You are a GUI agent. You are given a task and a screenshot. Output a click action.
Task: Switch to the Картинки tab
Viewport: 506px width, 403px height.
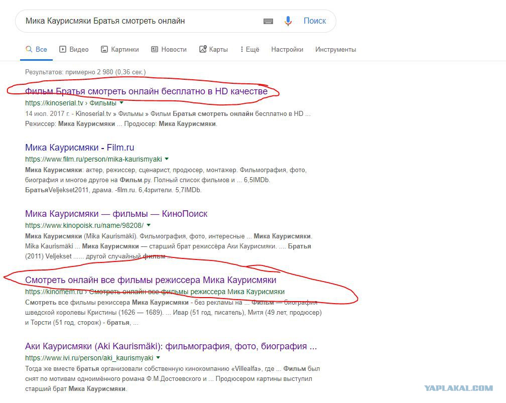pyautogui.click(x=119, y=49)
